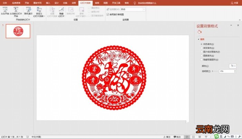Click the Tell Me search box lightbulb
This screenshot has width=242, height=139.
[134, 3]
